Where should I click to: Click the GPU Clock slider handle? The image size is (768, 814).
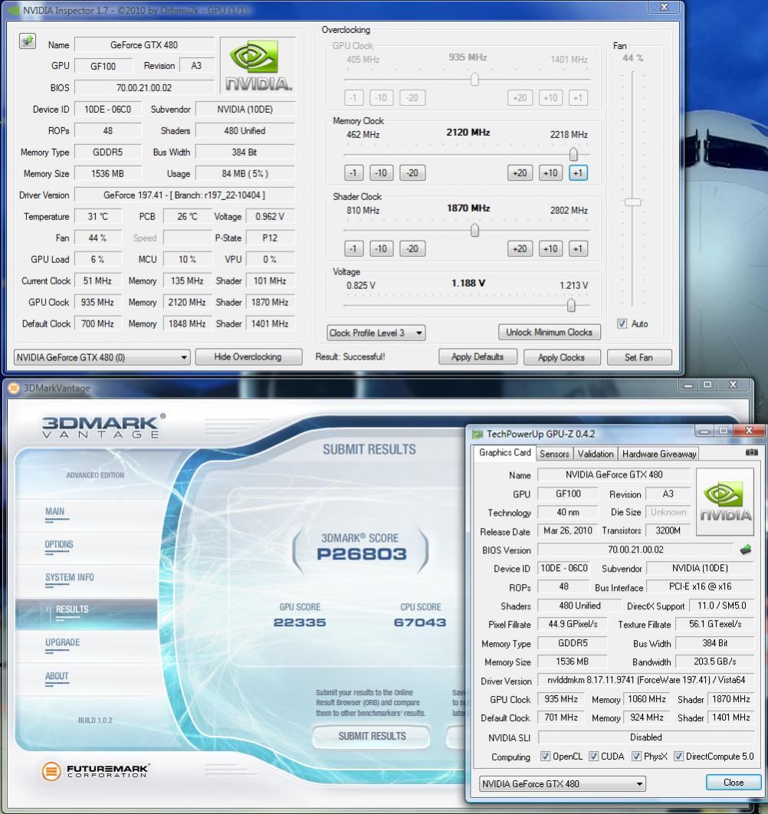pos(474,80)
